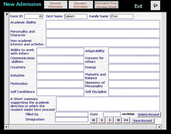
Task: Switch to Education Information tab
Action: 81,5
